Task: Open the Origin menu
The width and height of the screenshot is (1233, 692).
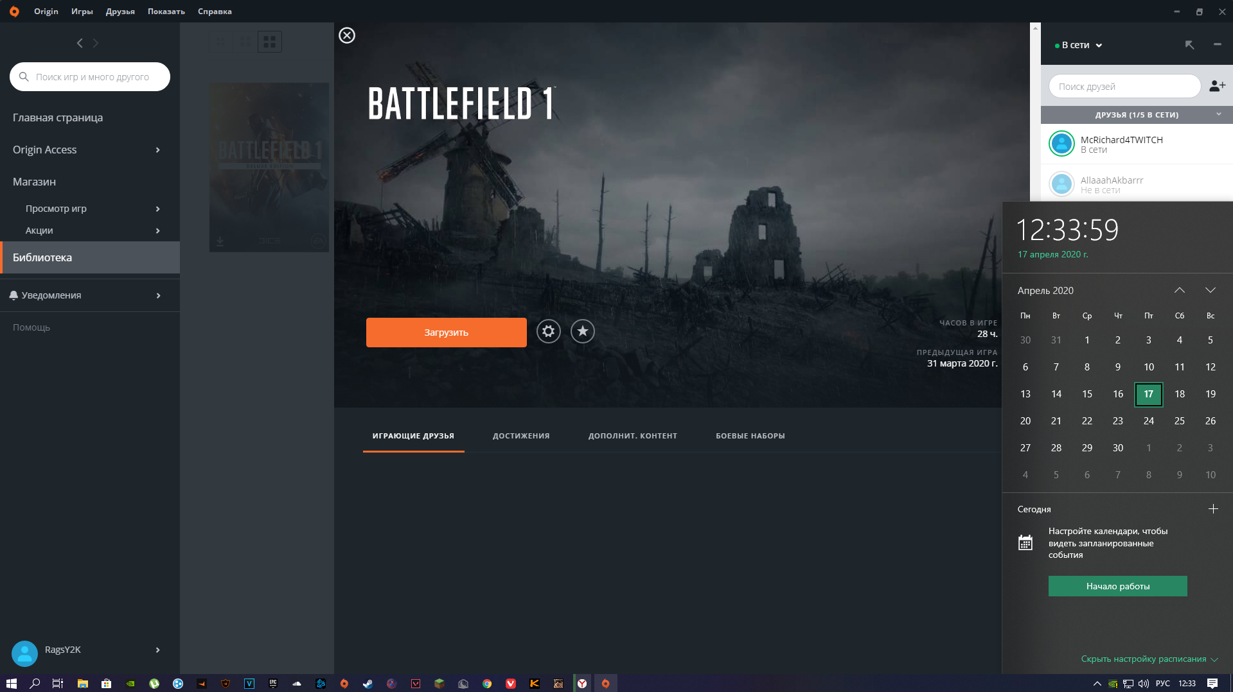Action: (x=46, y=12)
